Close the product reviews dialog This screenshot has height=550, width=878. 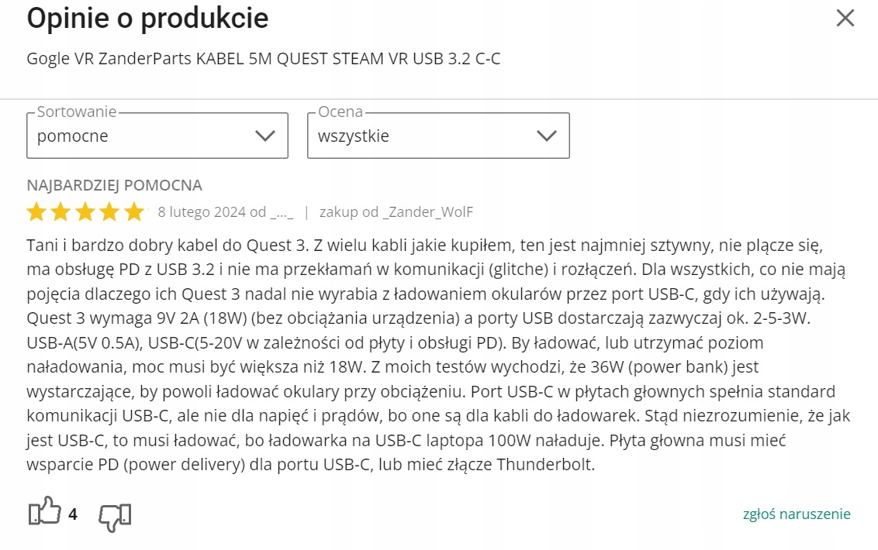pyautogui.click(x=845, y=18)
